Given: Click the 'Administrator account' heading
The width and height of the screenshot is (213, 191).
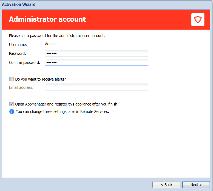Looking at the screenshot, I should click(x=47, y=19).
